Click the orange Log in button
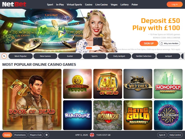 [174, 4]
